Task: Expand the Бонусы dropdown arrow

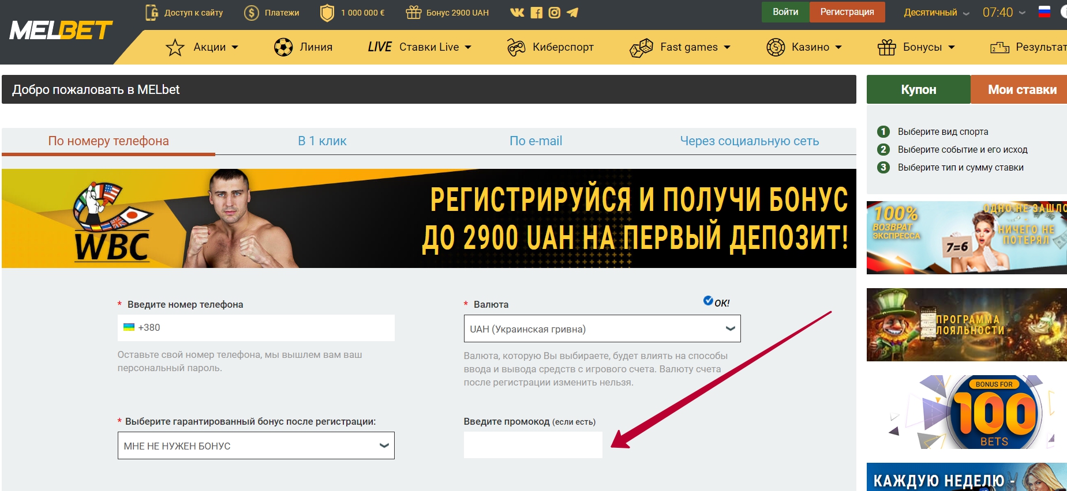Action: (952, 47)
